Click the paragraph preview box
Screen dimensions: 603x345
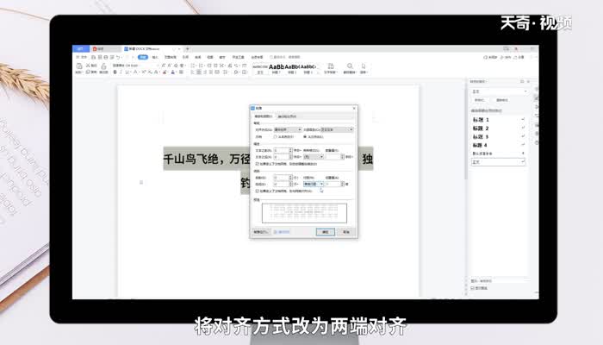pos(304,213)
